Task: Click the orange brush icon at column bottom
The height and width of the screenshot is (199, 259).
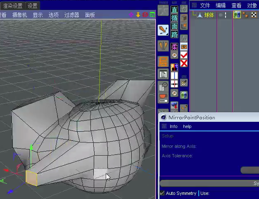Action: [184, 108]
